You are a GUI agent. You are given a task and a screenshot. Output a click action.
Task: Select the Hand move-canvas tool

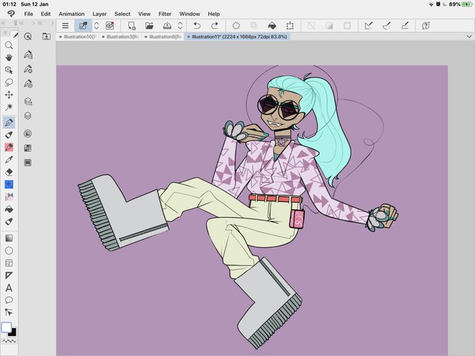coord(9,57)
